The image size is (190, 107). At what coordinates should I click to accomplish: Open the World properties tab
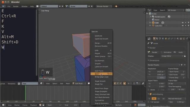coord(163,39)
